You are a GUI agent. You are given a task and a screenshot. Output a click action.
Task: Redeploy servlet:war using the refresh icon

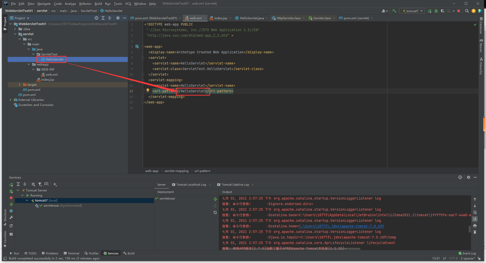[x=215, y=212]
